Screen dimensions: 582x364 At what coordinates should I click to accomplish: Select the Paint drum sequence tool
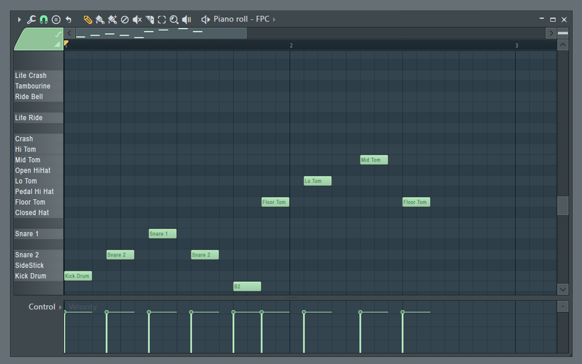pos(112,19)
